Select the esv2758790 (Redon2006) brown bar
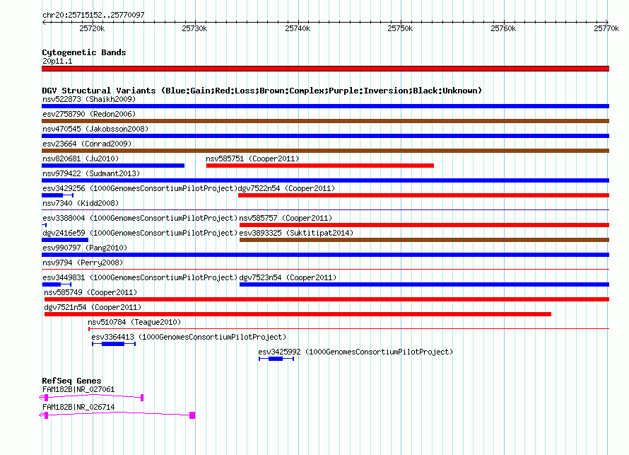 (x=325, y=121)
